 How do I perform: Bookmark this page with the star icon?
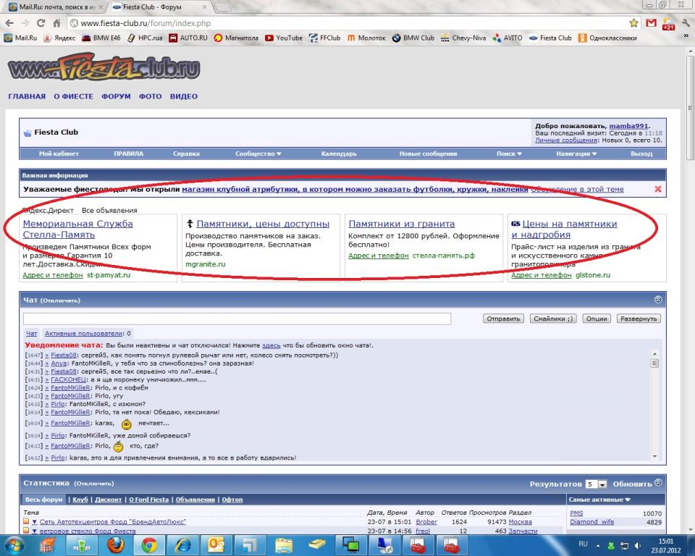pyautogui.click(x=634, y=23)
